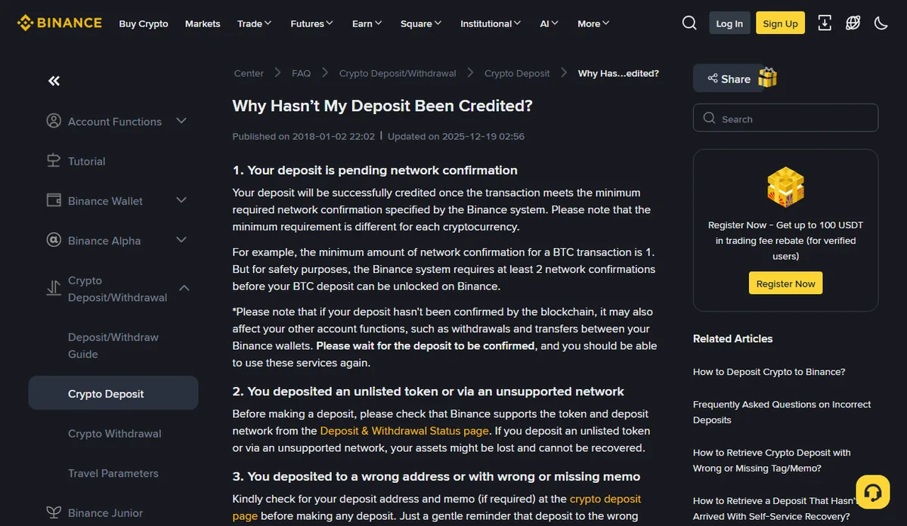Screen dimensions: 907x526
Task: Open the Futures dropdown menu
Action: point(312,23)
